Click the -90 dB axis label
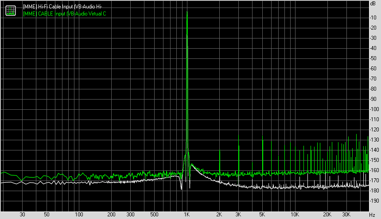The height and width of the screenshot is (219, 381). pyautogui.click(x=373, y=99)
